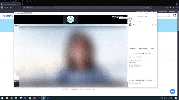Open Outils menu in Firefox
The width and height of the screenshot is (179, 100).
31,1
